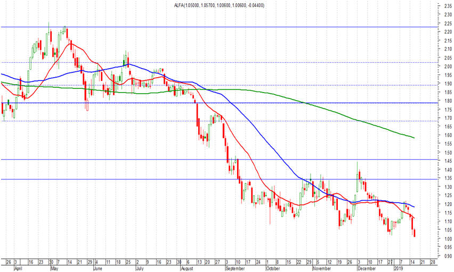Click the 1.50 price axis label
The width and height of the screenshot is (454, 272).
tap(448, 152)
